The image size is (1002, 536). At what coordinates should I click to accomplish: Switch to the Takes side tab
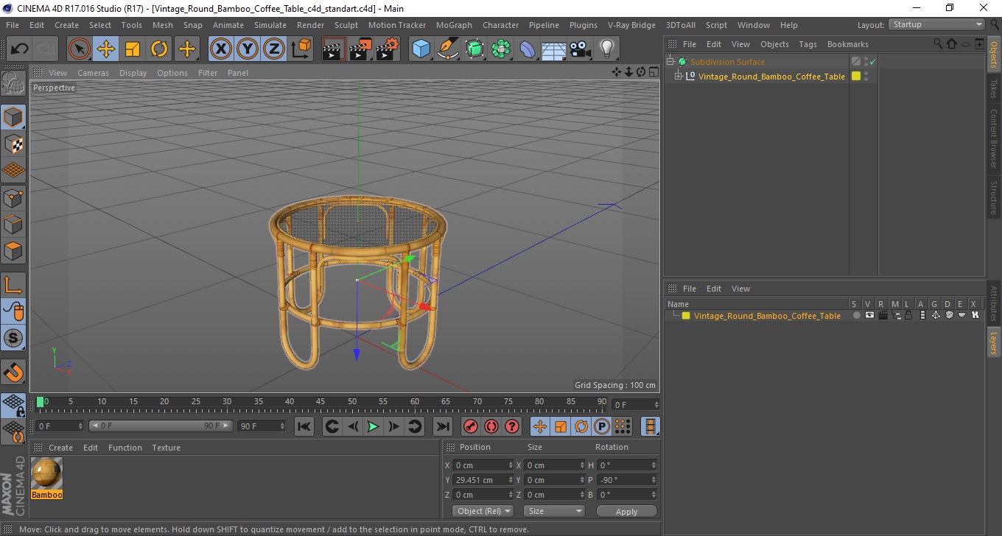pos(994,88)
